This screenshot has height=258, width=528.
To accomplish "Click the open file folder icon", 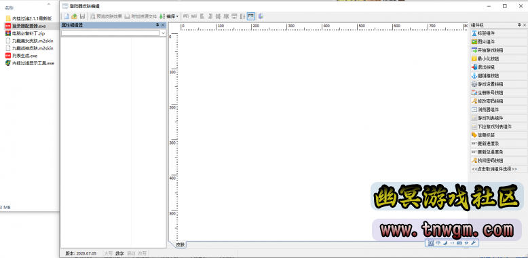I will coord(75,16).
